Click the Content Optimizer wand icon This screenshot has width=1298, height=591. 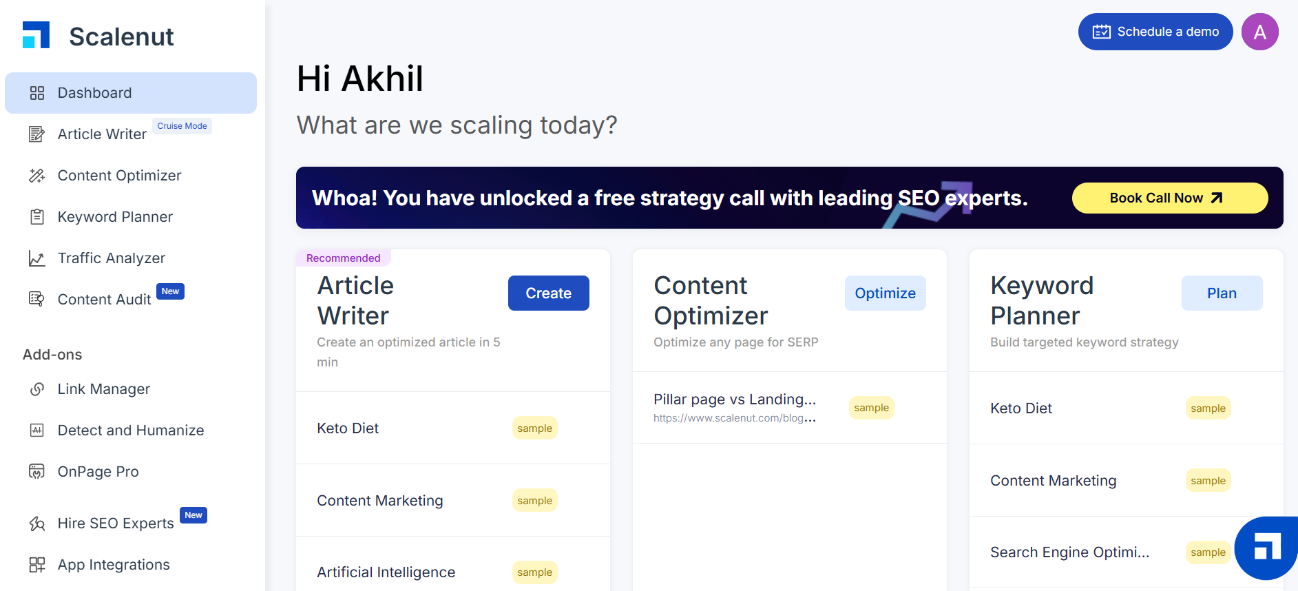tap(37, 176)
